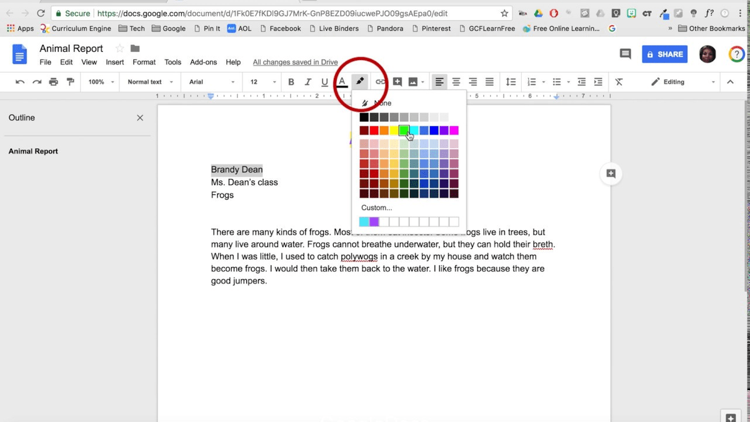Toggle Bold formatting
This screenshot has width=750, height=422.
(291, 82)
